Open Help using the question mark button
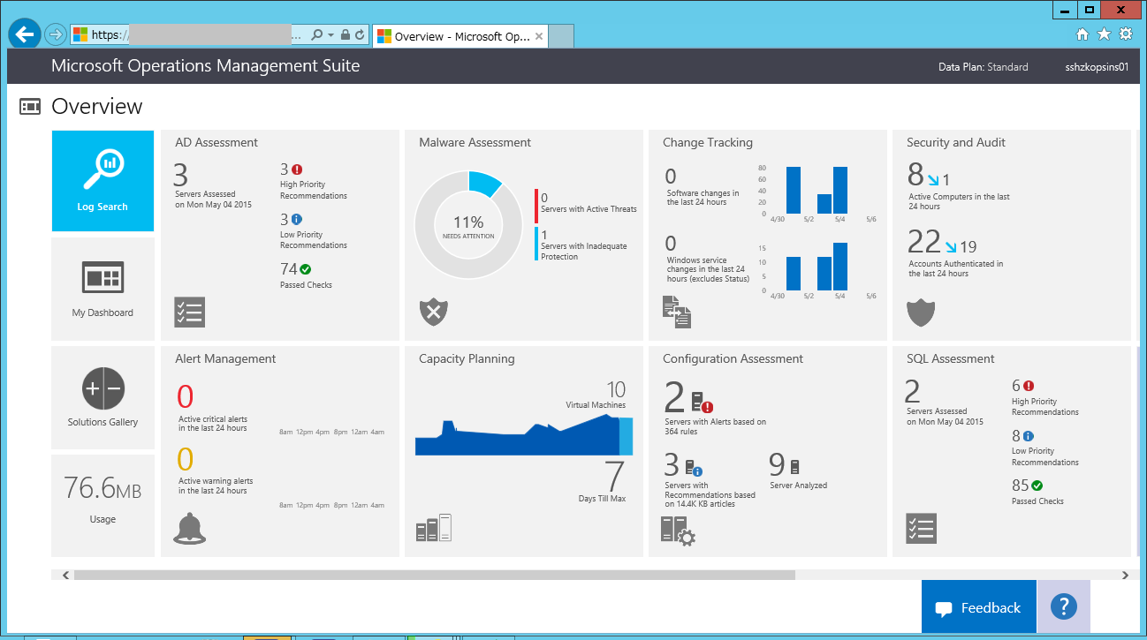 coord(1063,606)
